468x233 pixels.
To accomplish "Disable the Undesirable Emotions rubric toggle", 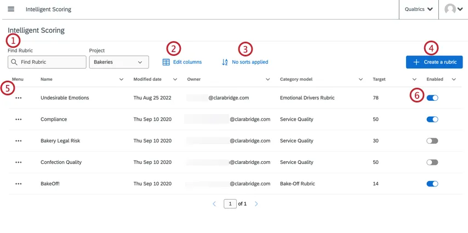I will click(432, 98).
